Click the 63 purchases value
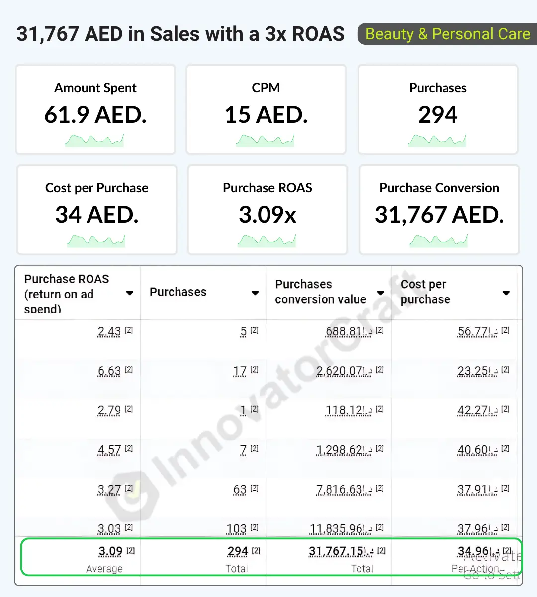 tap(240, 490)
